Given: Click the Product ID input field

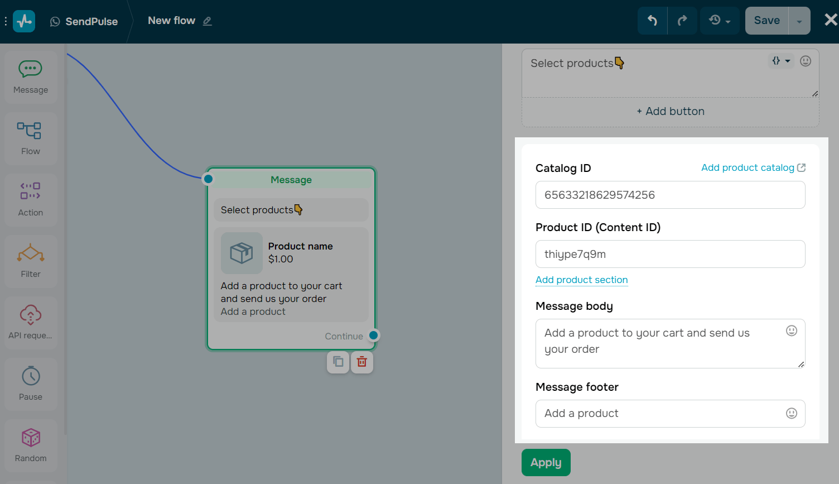Looking at the screenshot, I should [670, 254].
